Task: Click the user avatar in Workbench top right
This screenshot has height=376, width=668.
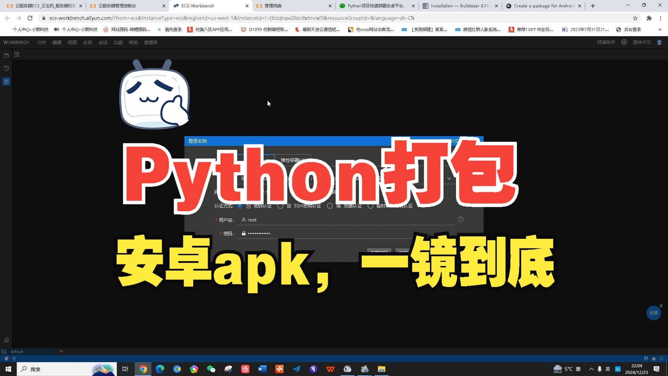Action: pos(659,42)
